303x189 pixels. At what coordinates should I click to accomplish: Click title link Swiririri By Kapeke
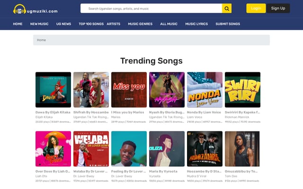pyautogui.click(x=242, y=112)
